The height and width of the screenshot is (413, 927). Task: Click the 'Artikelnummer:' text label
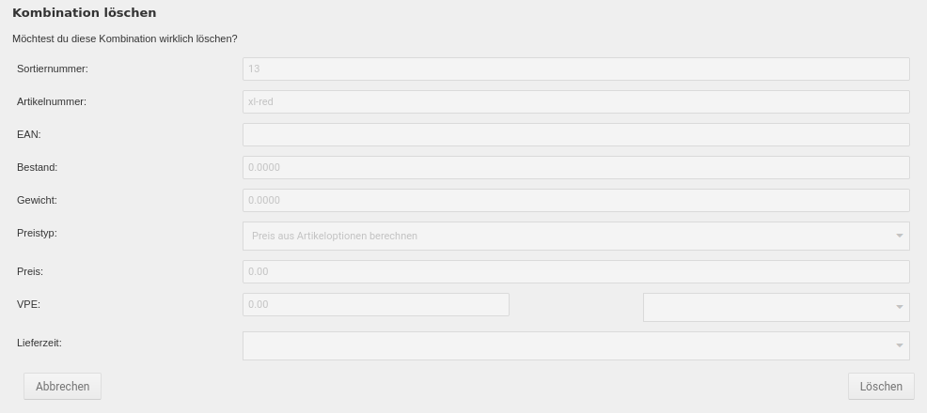[52, 101]
